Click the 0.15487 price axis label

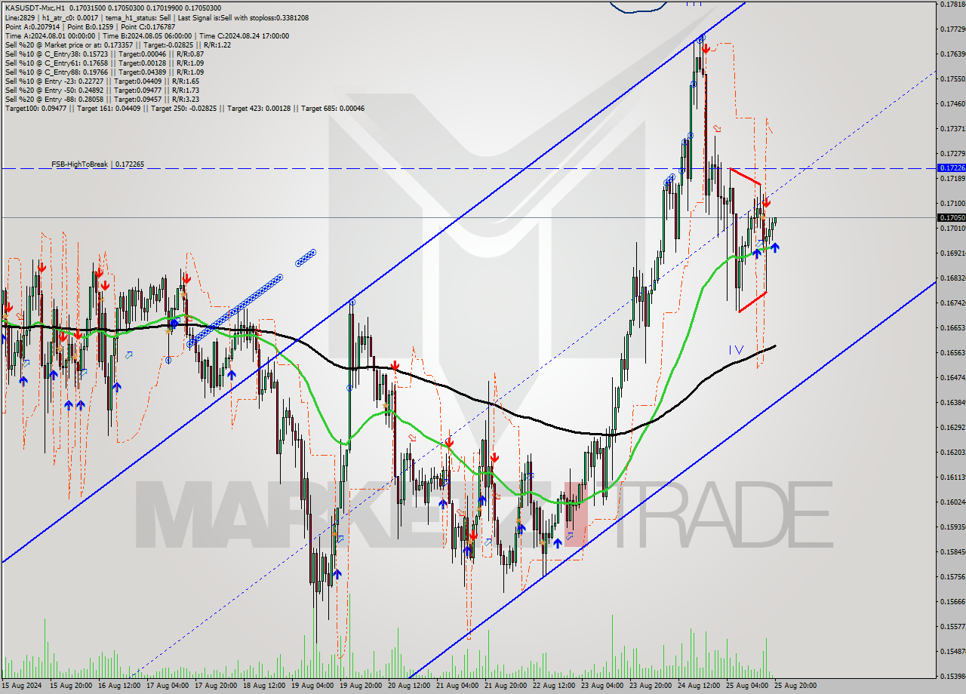[953, 651]
